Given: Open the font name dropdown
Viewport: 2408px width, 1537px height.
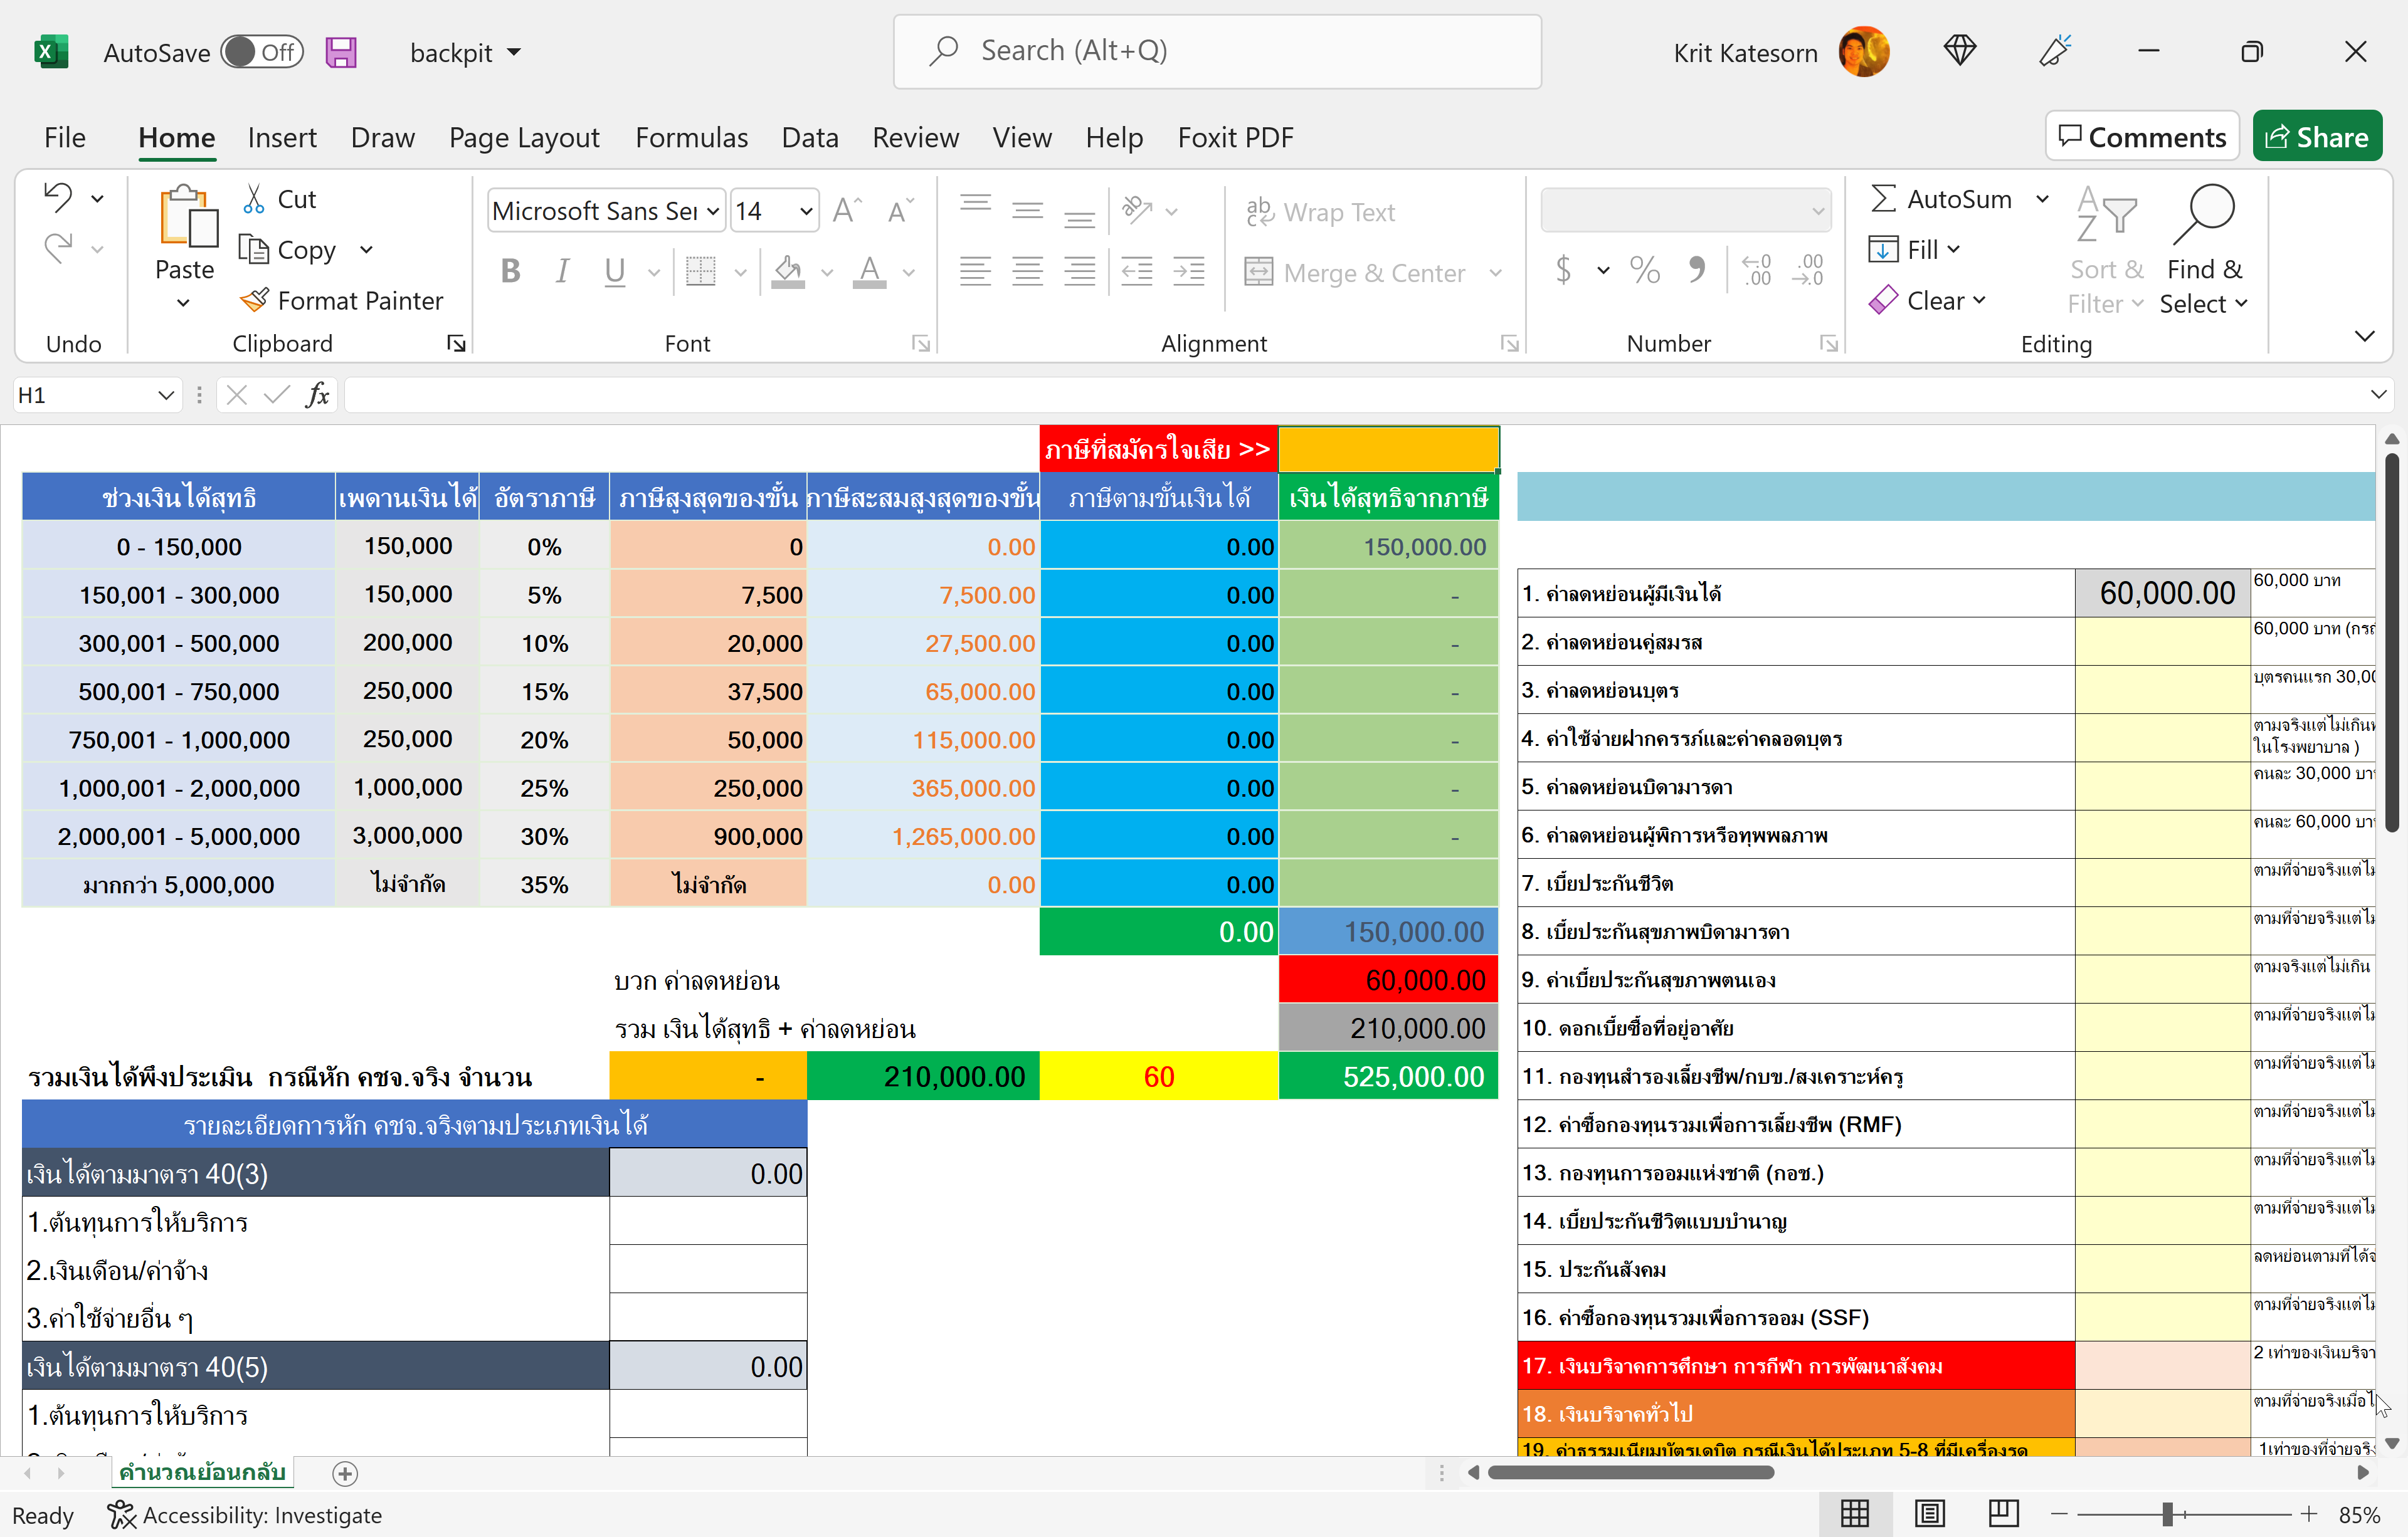Looking at the screenshot, I should [713, 212].
